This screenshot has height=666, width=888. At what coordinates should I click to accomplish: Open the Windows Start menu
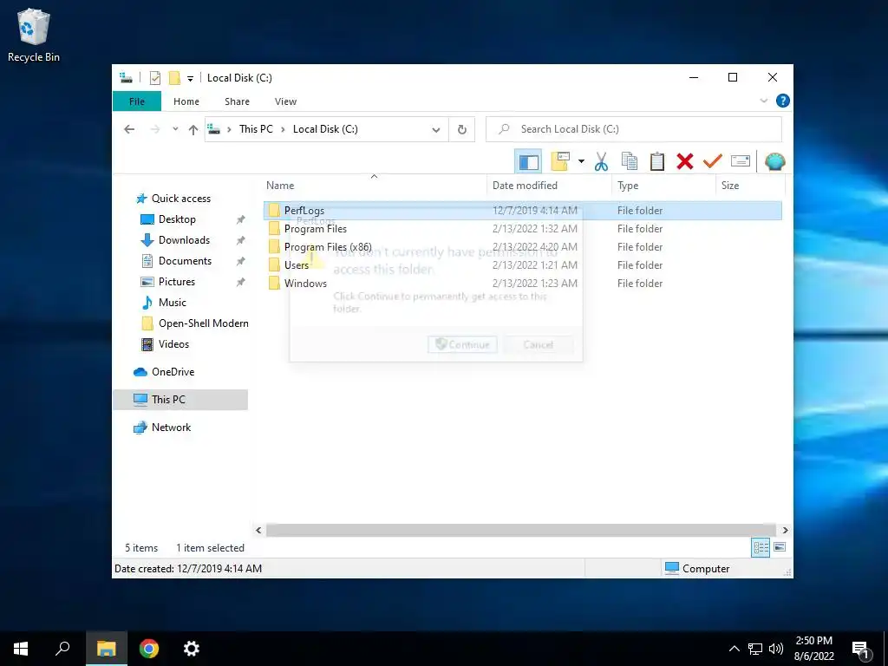coord(21,649)
